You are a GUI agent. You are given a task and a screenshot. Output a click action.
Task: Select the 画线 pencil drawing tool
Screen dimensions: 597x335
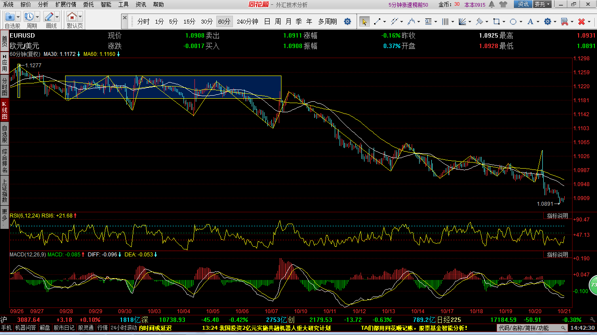click(49, 17)
